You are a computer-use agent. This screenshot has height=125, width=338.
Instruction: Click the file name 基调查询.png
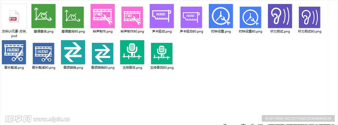(x=44, y=31)
